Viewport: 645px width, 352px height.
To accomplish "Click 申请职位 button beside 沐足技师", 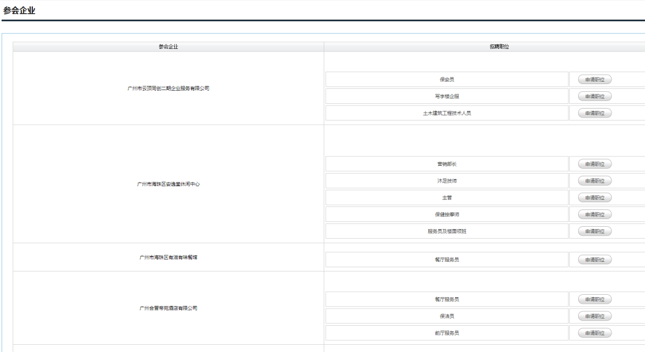I will coord(594,181).
